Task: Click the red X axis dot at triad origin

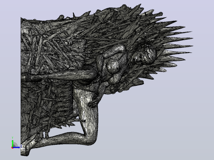Action: pyautogui.click(x=12, y=148)
